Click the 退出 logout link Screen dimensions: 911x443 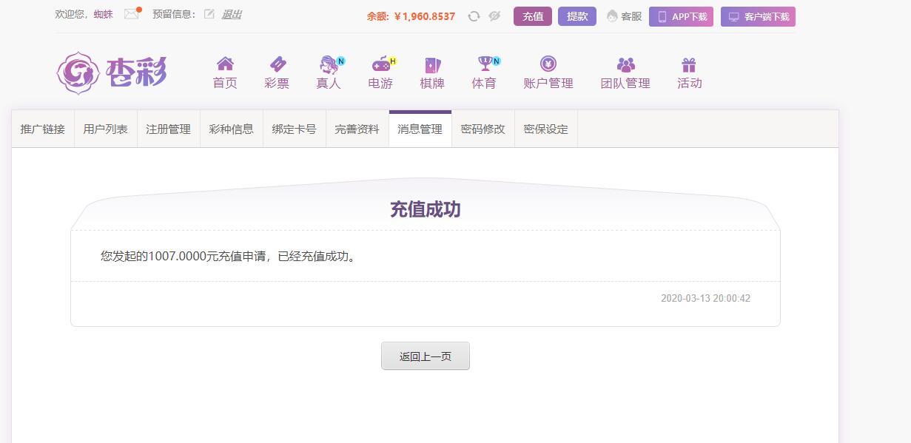232,14
